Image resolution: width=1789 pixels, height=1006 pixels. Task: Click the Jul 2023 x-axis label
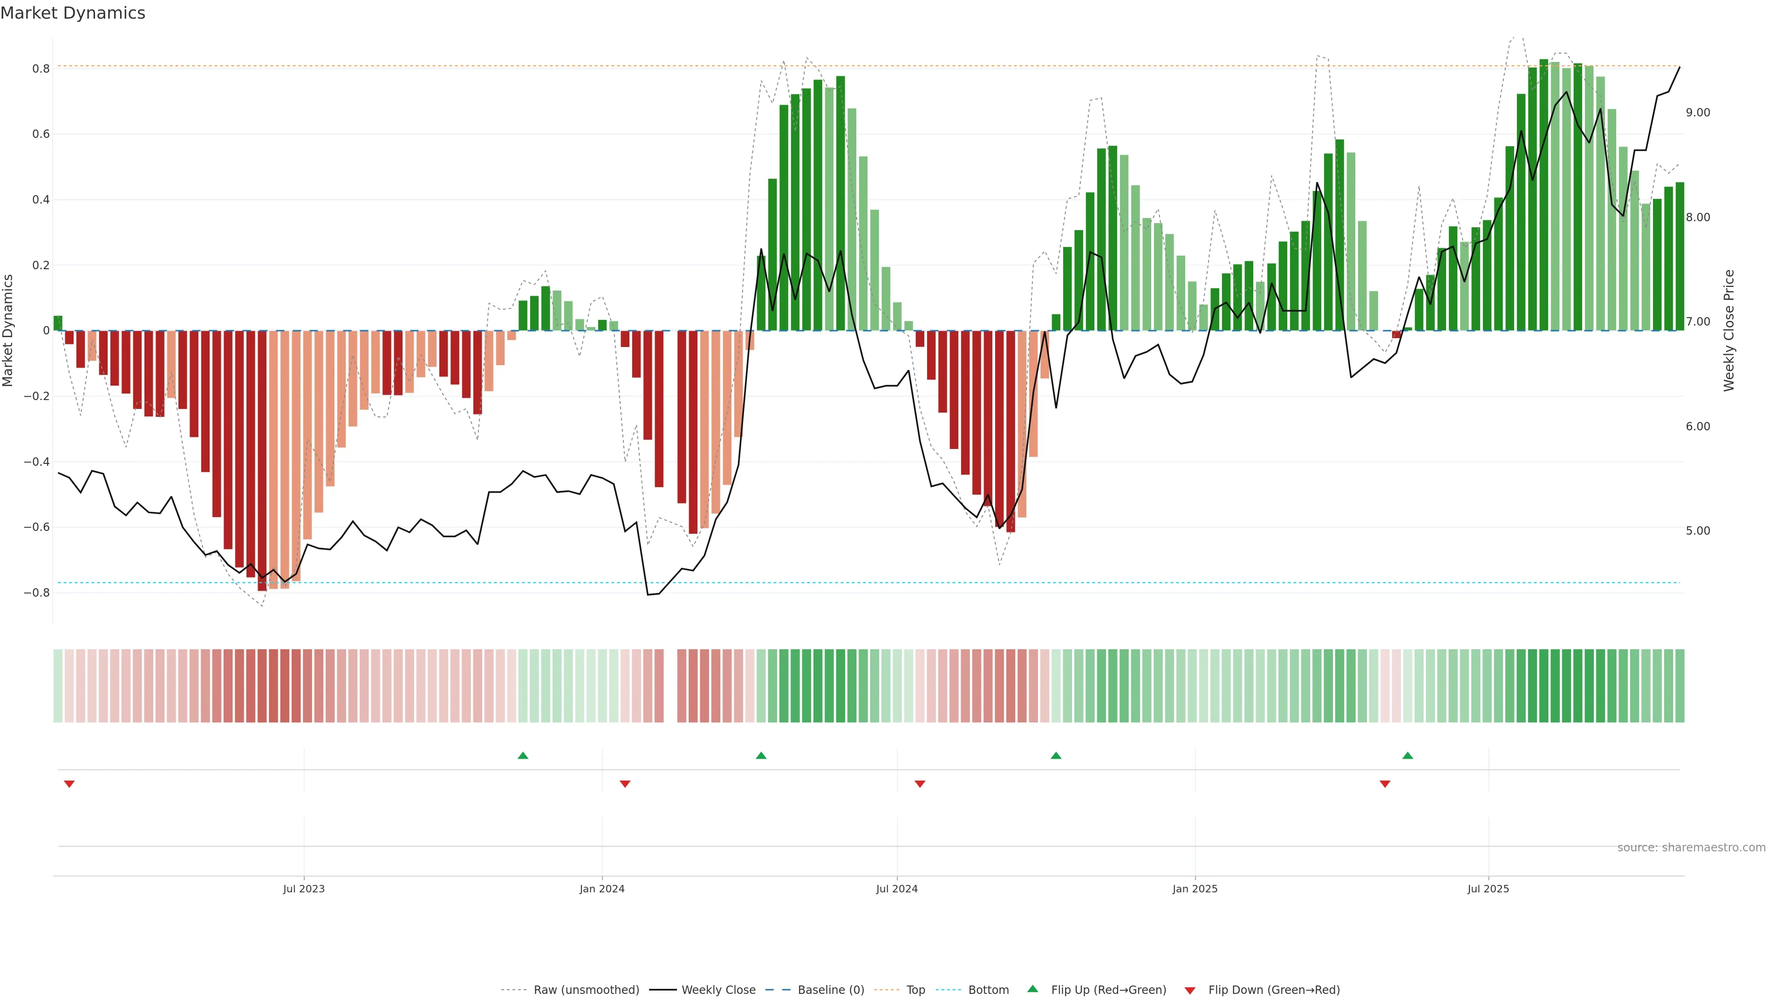pyautogui.click(x=303, y=889)
